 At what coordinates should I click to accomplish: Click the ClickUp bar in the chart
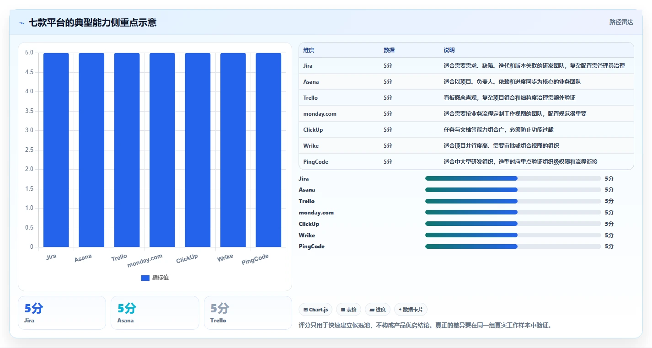(x=198, y=150)
